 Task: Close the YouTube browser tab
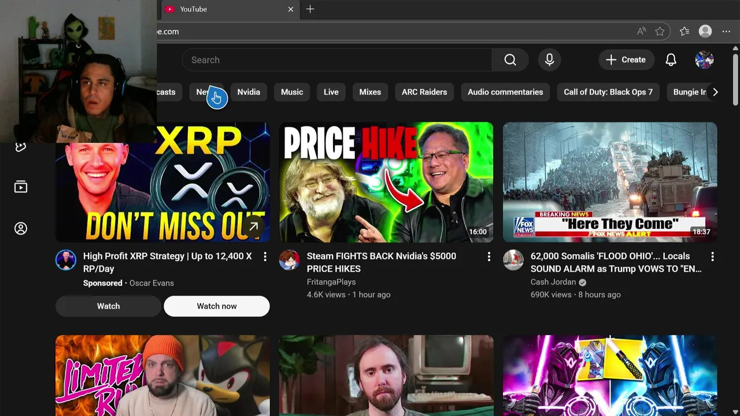click(291, 9)
